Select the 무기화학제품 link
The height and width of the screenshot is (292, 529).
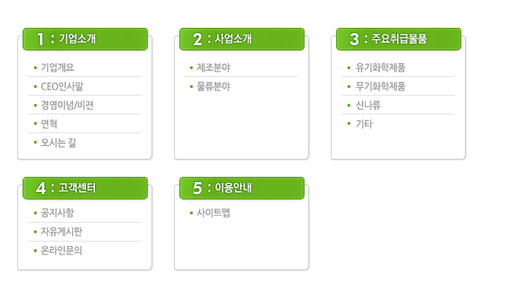coord(381,87)
